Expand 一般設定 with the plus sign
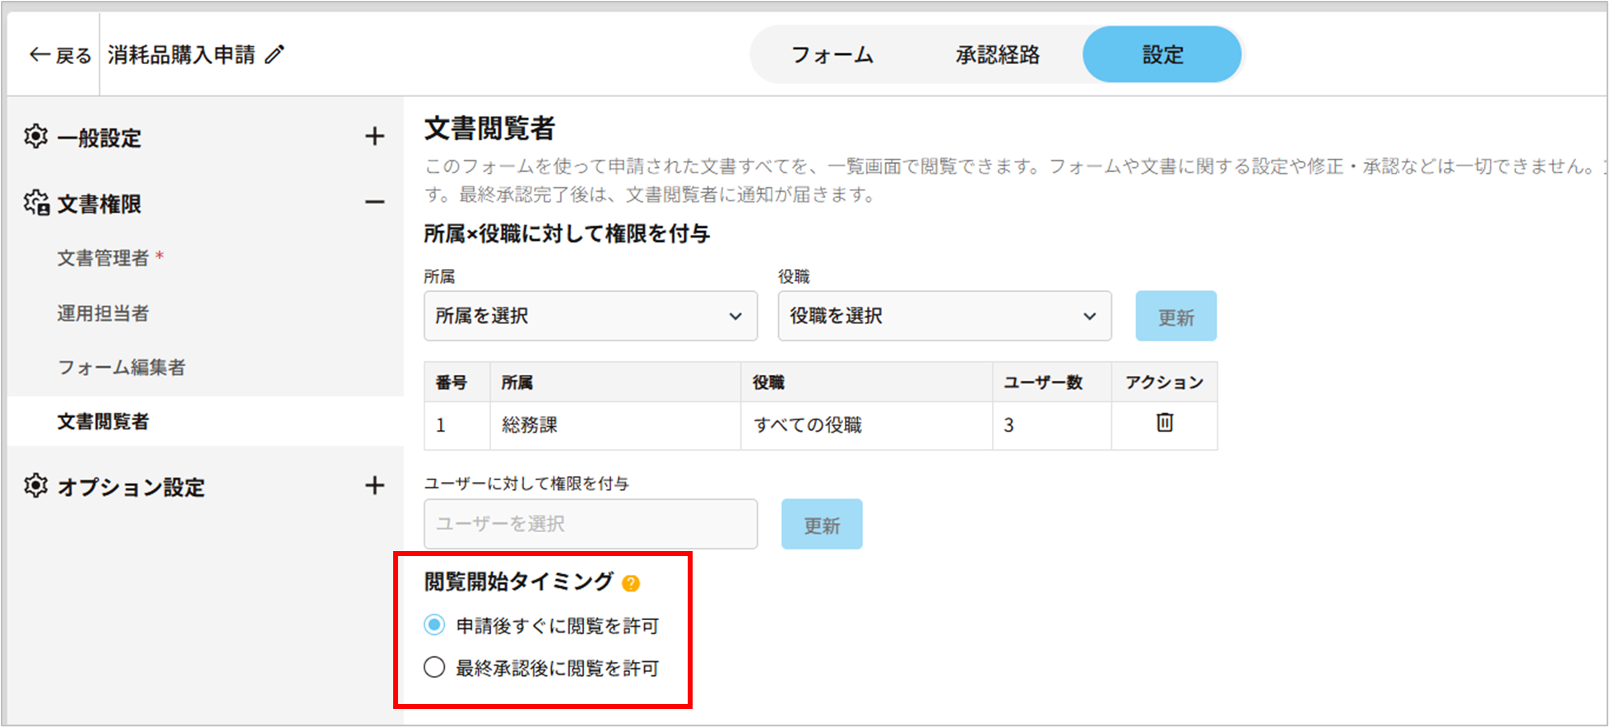 click(374, 137)
